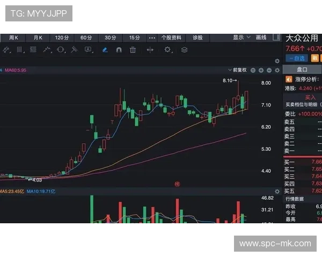This screenshot has height=257, width=322.
Task: Click the horizontal measure arrows icon
Action: [150, 50]
